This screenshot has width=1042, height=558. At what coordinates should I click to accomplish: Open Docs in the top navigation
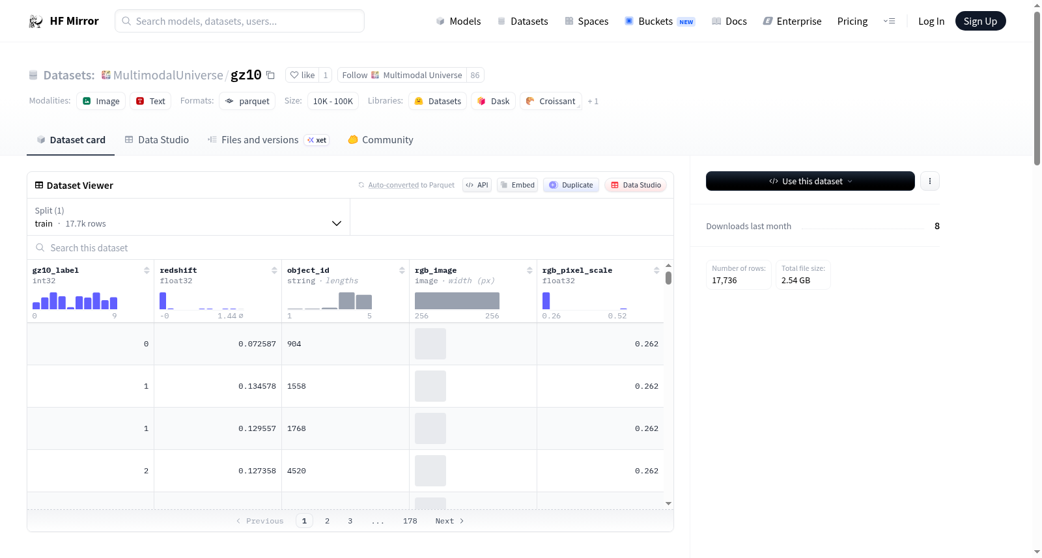[x=729, y=21]
